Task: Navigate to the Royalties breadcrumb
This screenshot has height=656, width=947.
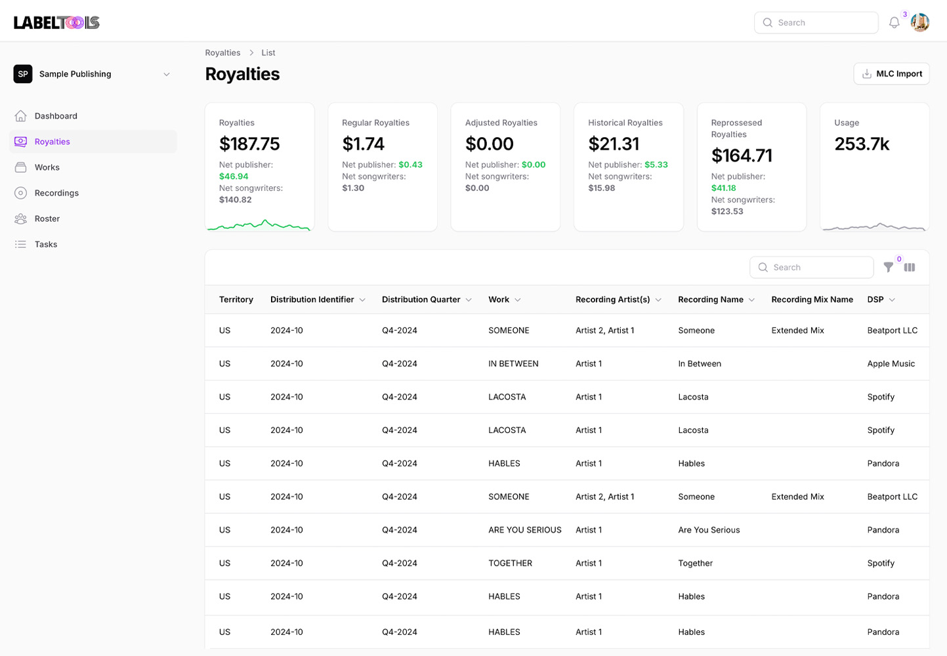Action: [222, 52]
